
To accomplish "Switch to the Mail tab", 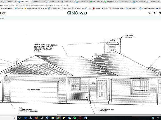I will coord(24,2).
